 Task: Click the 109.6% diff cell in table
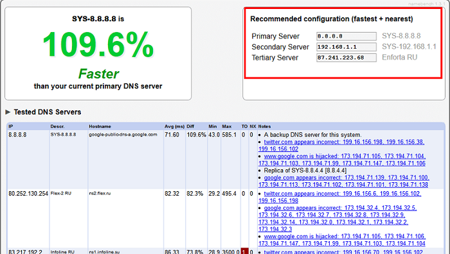click(x=196, y=135)
